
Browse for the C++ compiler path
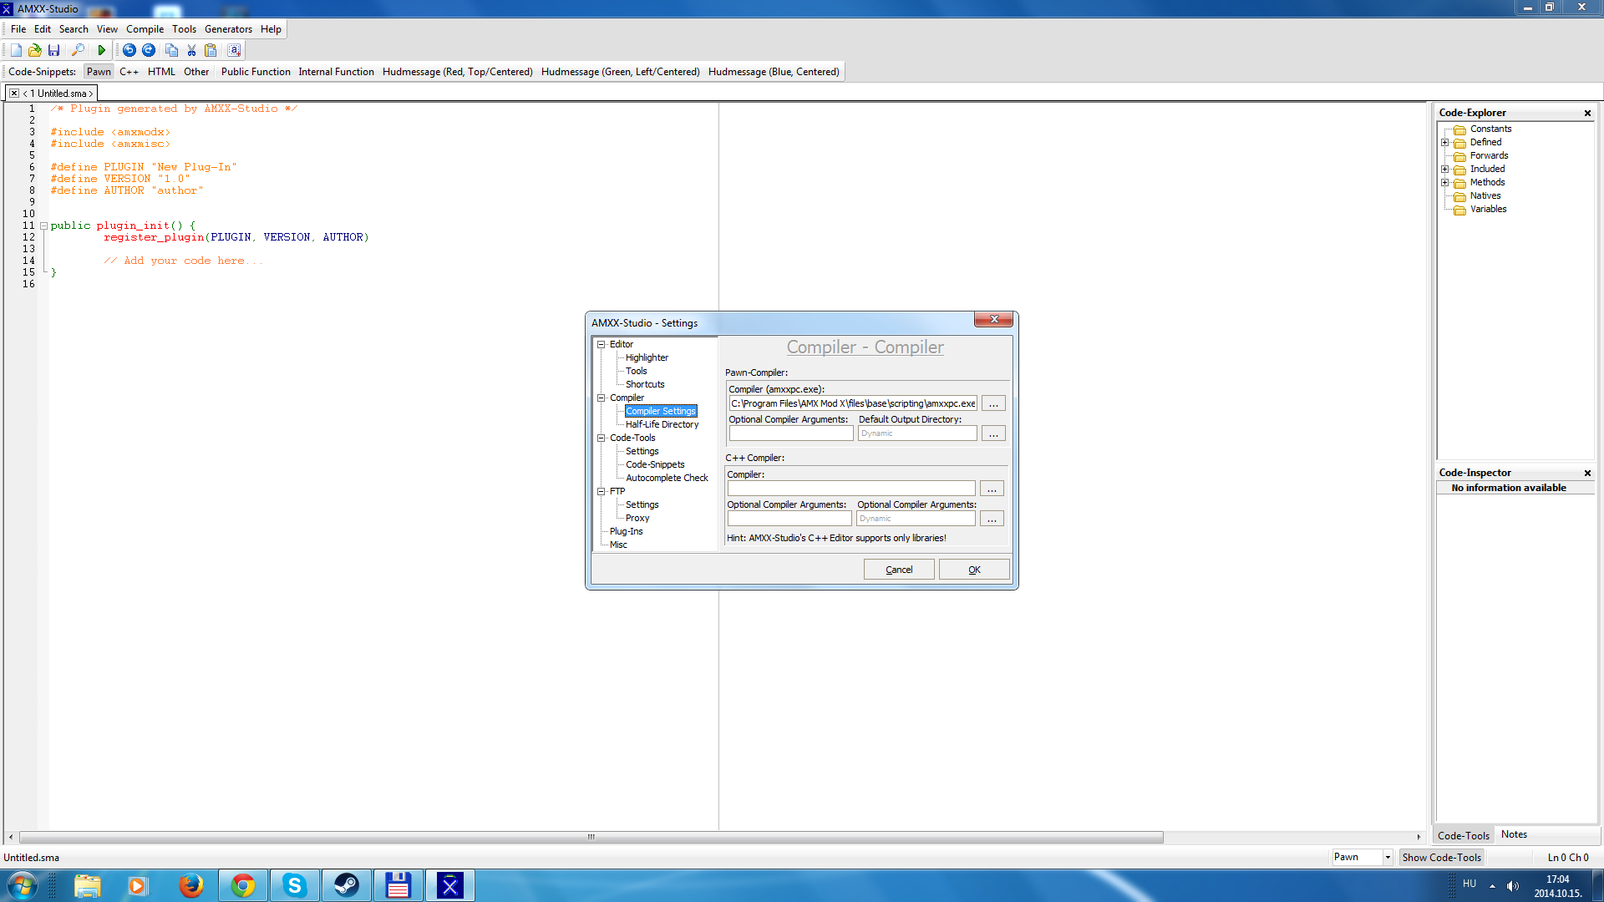click(x=992, y=489)
